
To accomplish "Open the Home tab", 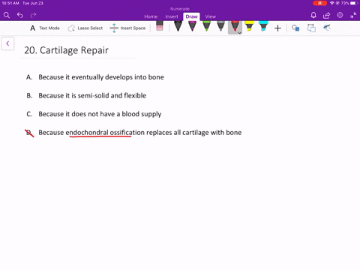I will pyautogui.click(x=151, y=16).
